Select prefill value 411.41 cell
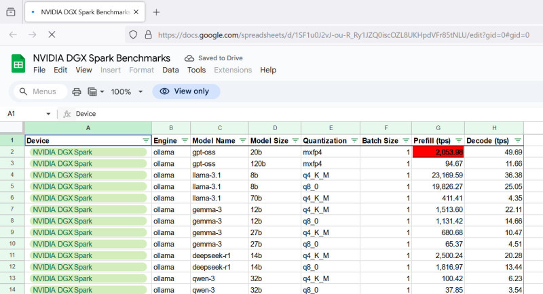This screenshot has height=294, width=543. [x=438, y=198]
